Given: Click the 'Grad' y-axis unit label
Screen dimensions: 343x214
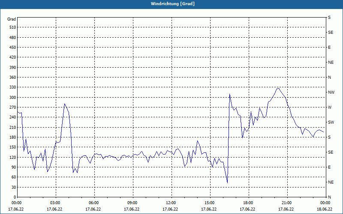Looking at the screenshot, I should pos(12,19).
